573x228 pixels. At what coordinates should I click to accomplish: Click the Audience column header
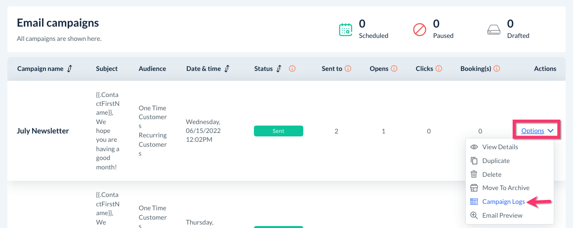tap(152, 68)
